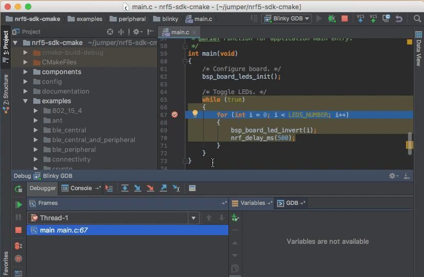This screenshot has width=424, height=277.
Task: Open Search Everywhere magnifier icon
Action: tap(417, 18)
